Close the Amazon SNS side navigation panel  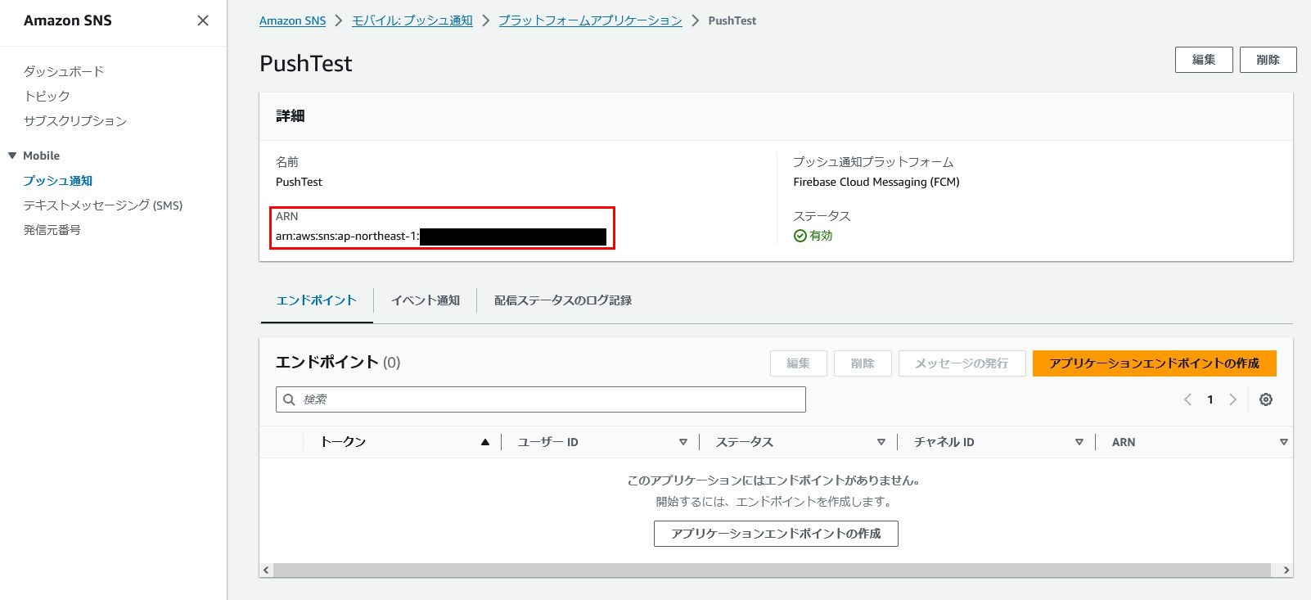[203, 20]
